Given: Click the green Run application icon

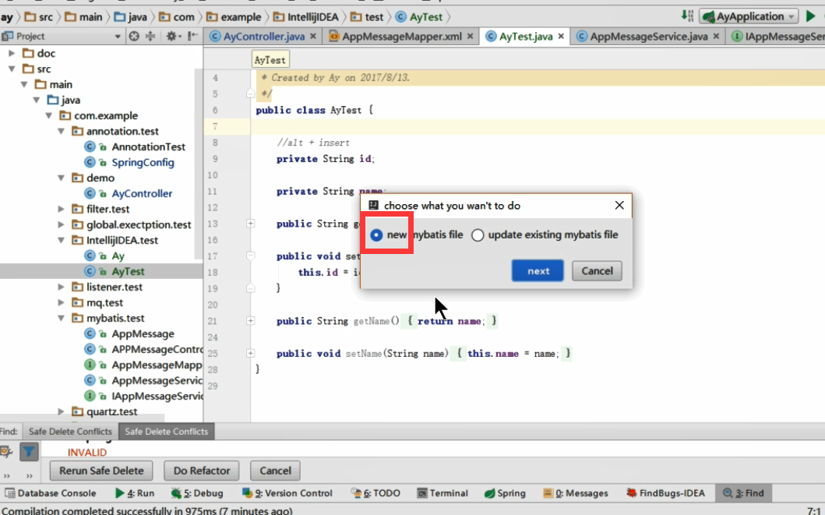Looking at the screenshot, I should pyautogui.click(x=811, y=16).
